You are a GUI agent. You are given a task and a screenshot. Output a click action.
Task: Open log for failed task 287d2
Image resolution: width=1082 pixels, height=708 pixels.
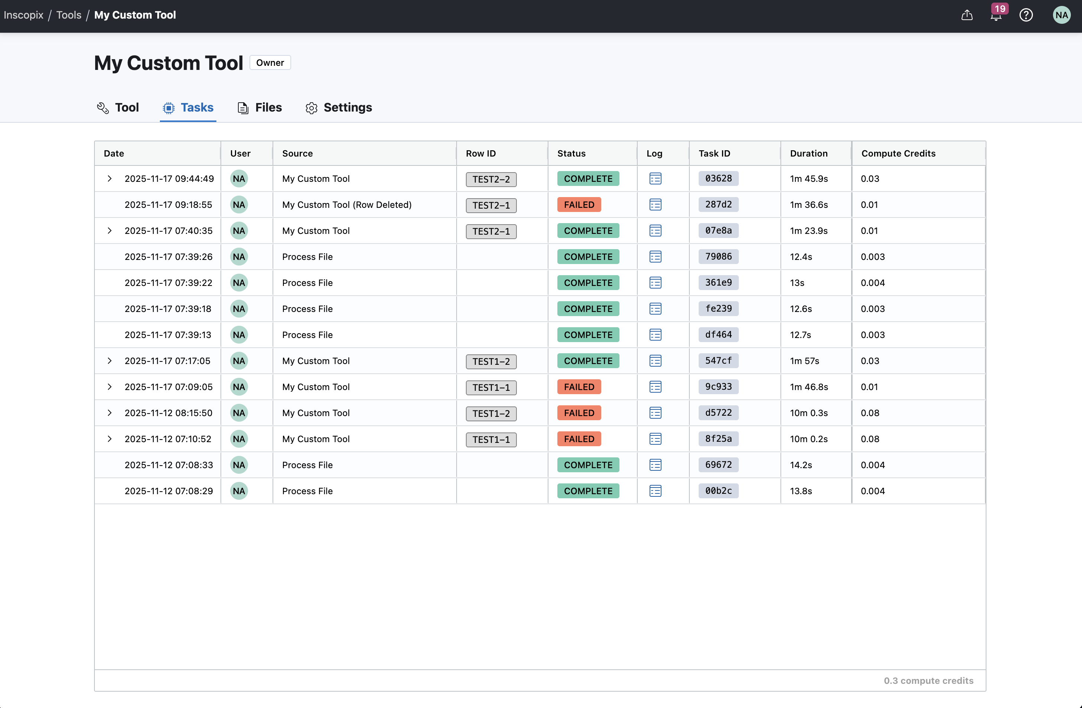click(x=655, y=205)
